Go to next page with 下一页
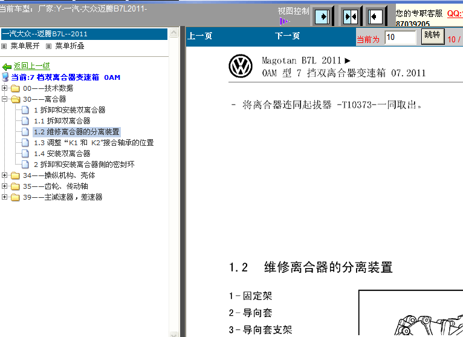The height and width of the screenshot is (337, 463). [287, 36]
